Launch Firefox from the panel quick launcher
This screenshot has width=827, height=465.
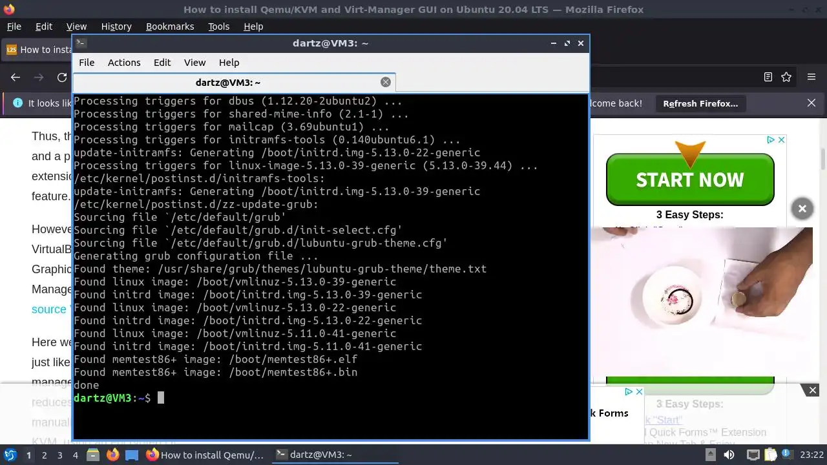(x=113, y=455)
